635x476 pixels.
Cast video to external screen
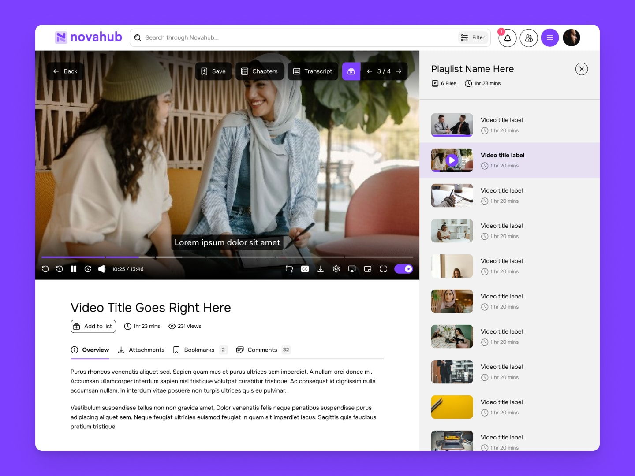click(x=352, y=269)
